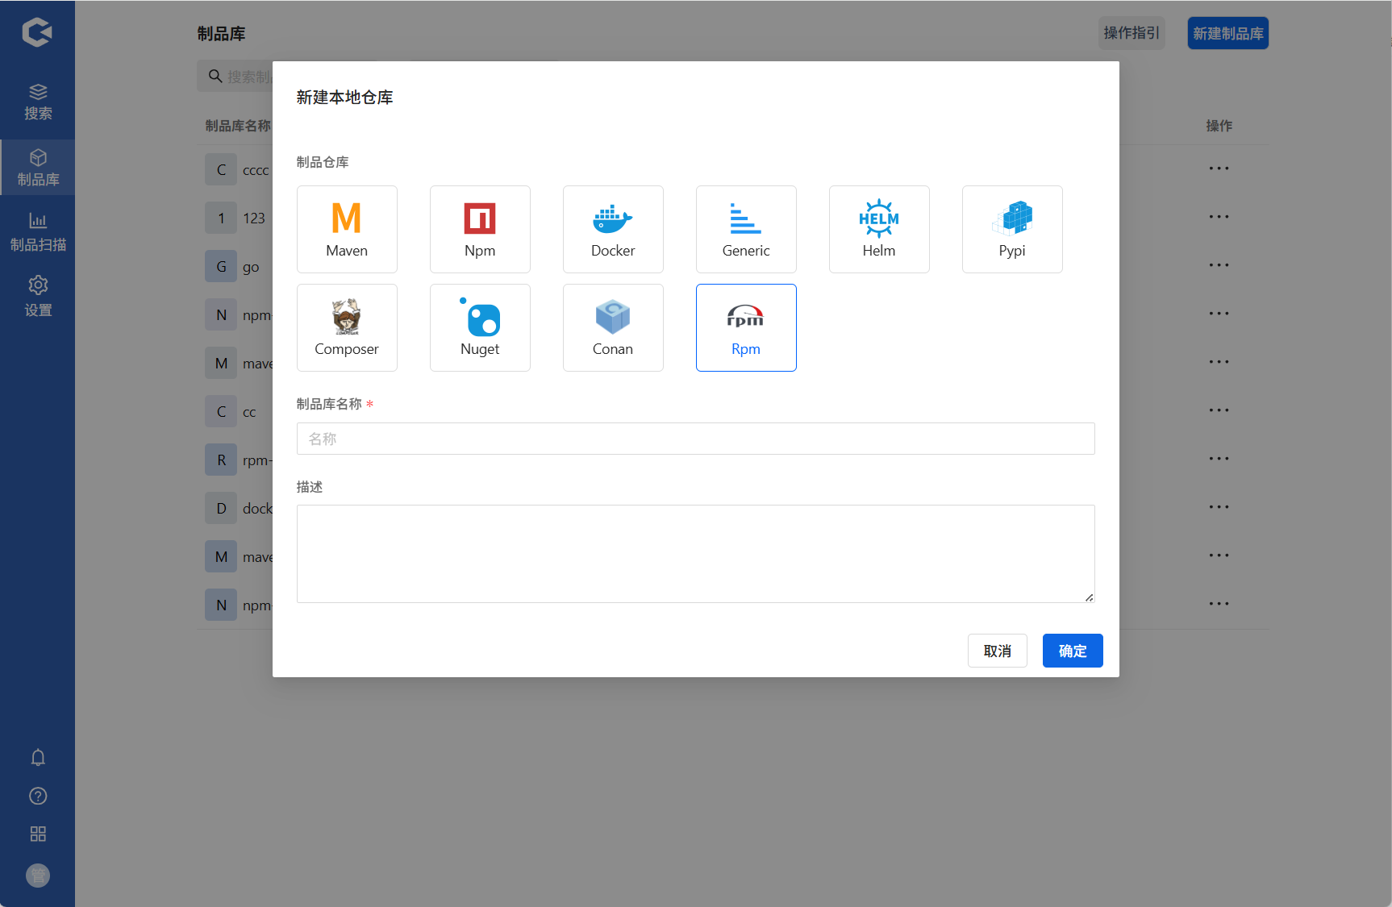The width and height of the screenshot is (1392, 907).
Task: Click the 操作指引 button
Action: pyautogui.click(x=1132, y=33)
